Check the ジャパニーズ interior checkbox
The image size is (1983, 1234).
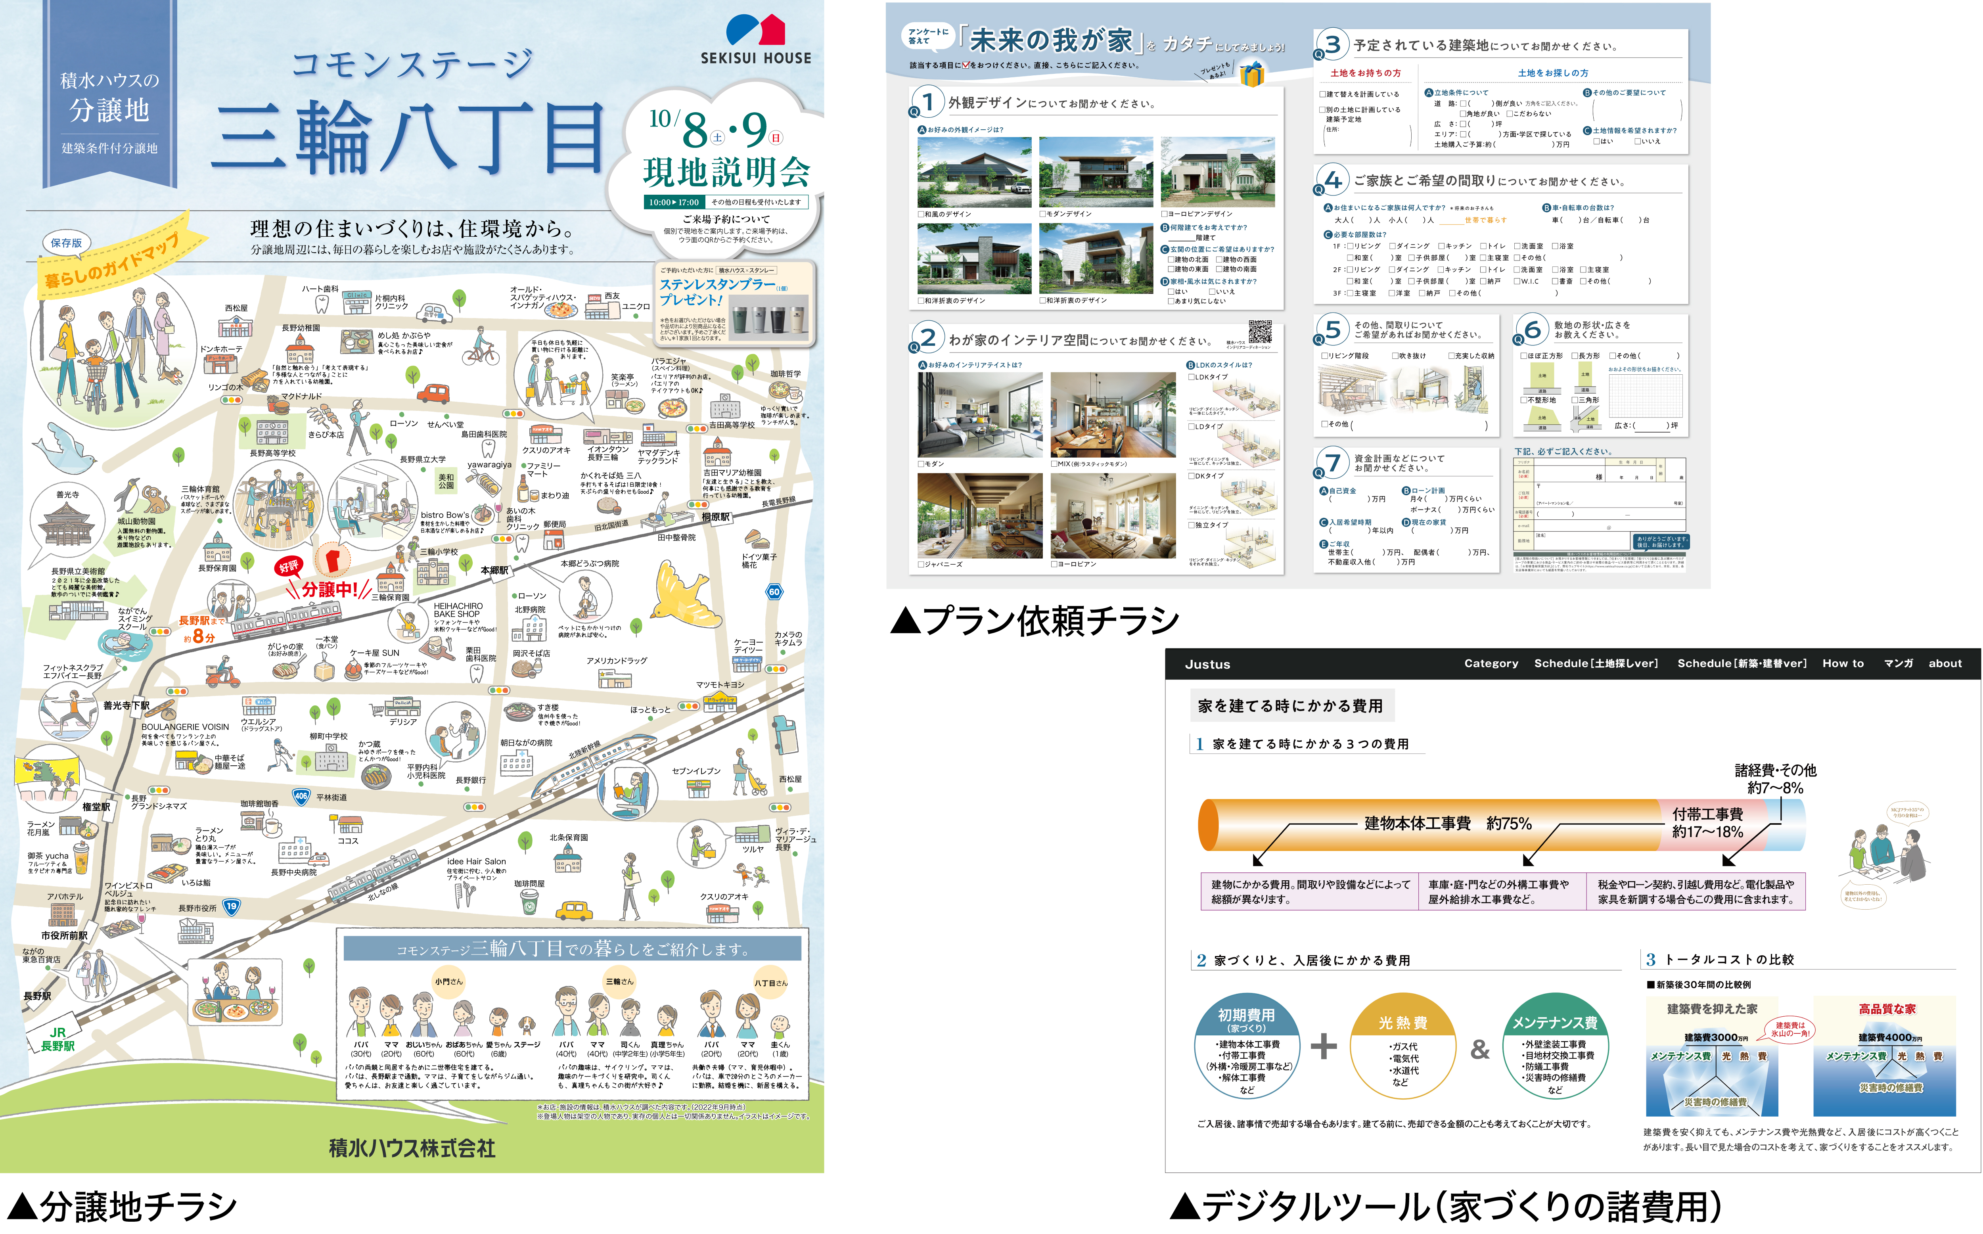(922, 564)
